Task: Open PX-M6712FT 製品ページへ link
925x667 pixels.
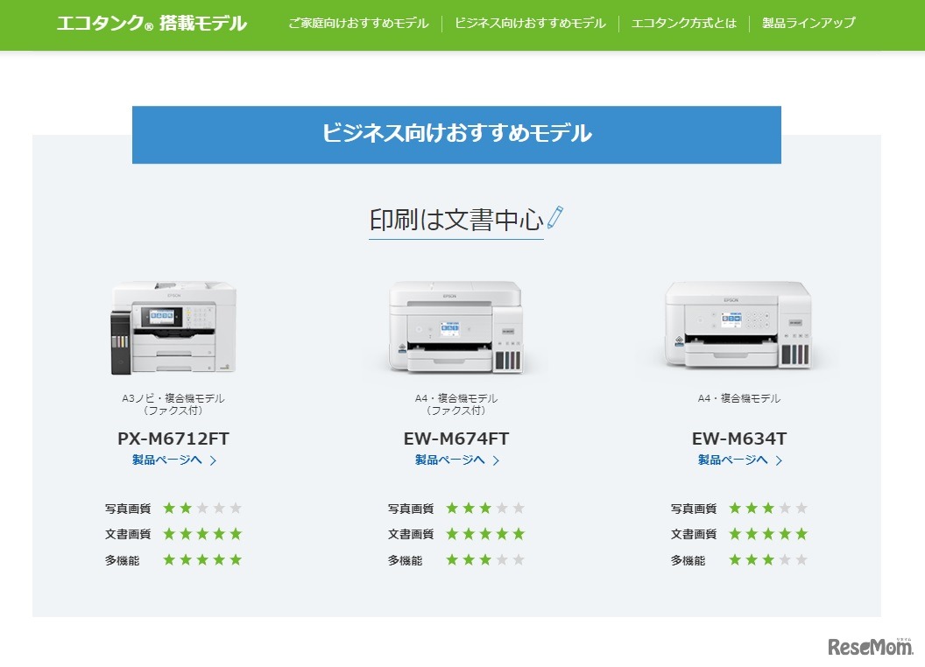Action: [x=167, y=460]
